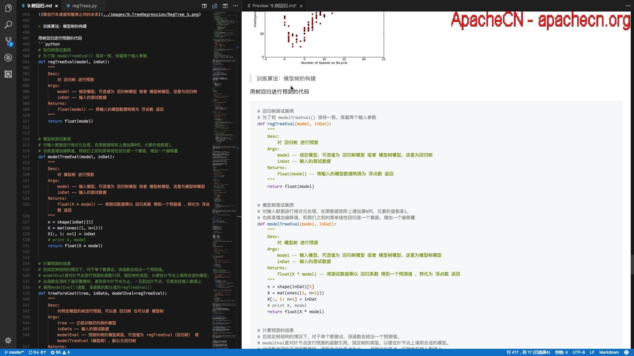Click the treeForeCast definition line in editor
This screenshot has width=634, height=356.
coord(102,293)
